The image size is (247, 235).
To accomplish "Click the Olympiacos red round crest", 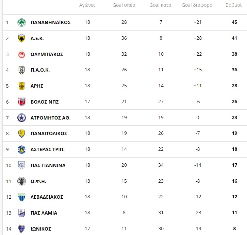I will (21, 54).
